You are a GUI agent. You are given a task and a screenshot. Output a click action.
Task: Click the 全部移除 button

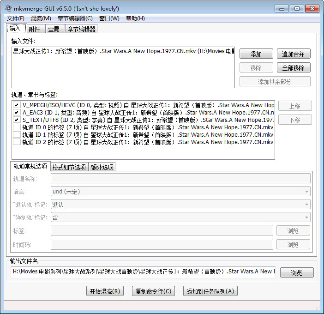(x=294, y=68)
